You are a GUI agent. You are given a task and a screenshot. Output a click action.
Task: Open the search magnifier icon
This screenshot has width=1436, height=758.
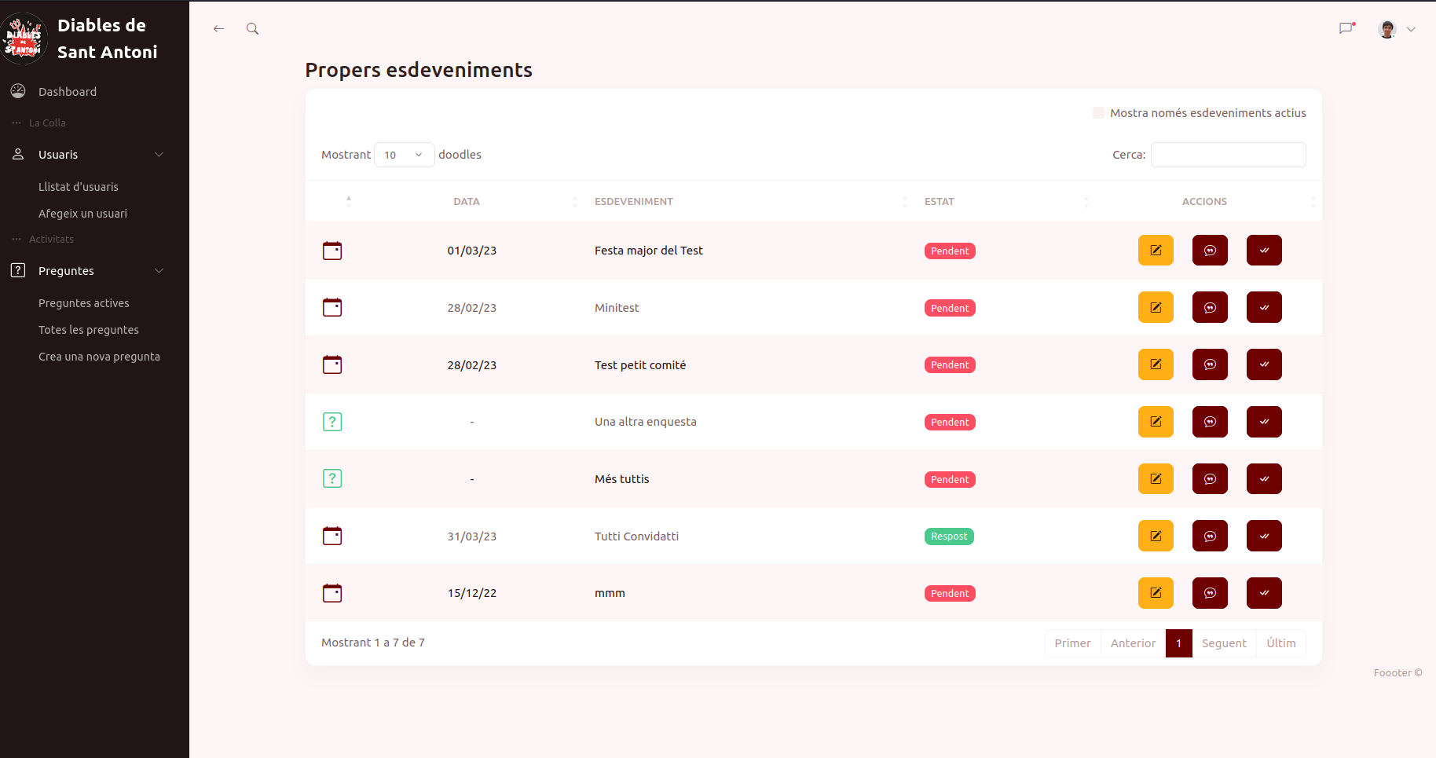tap(252, 29)
